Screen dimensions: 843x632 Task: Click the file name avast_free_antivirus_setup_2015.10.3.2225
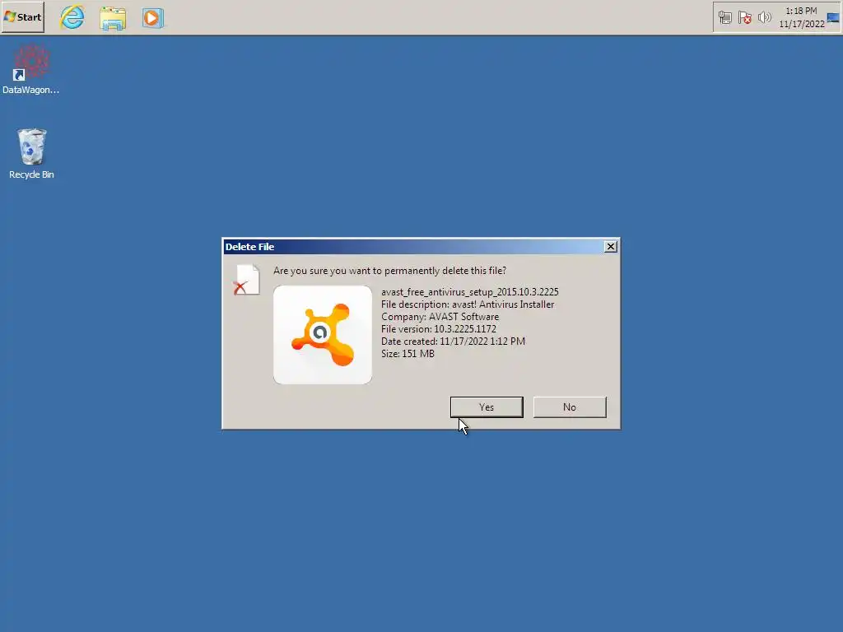click(x=470, y=292)
